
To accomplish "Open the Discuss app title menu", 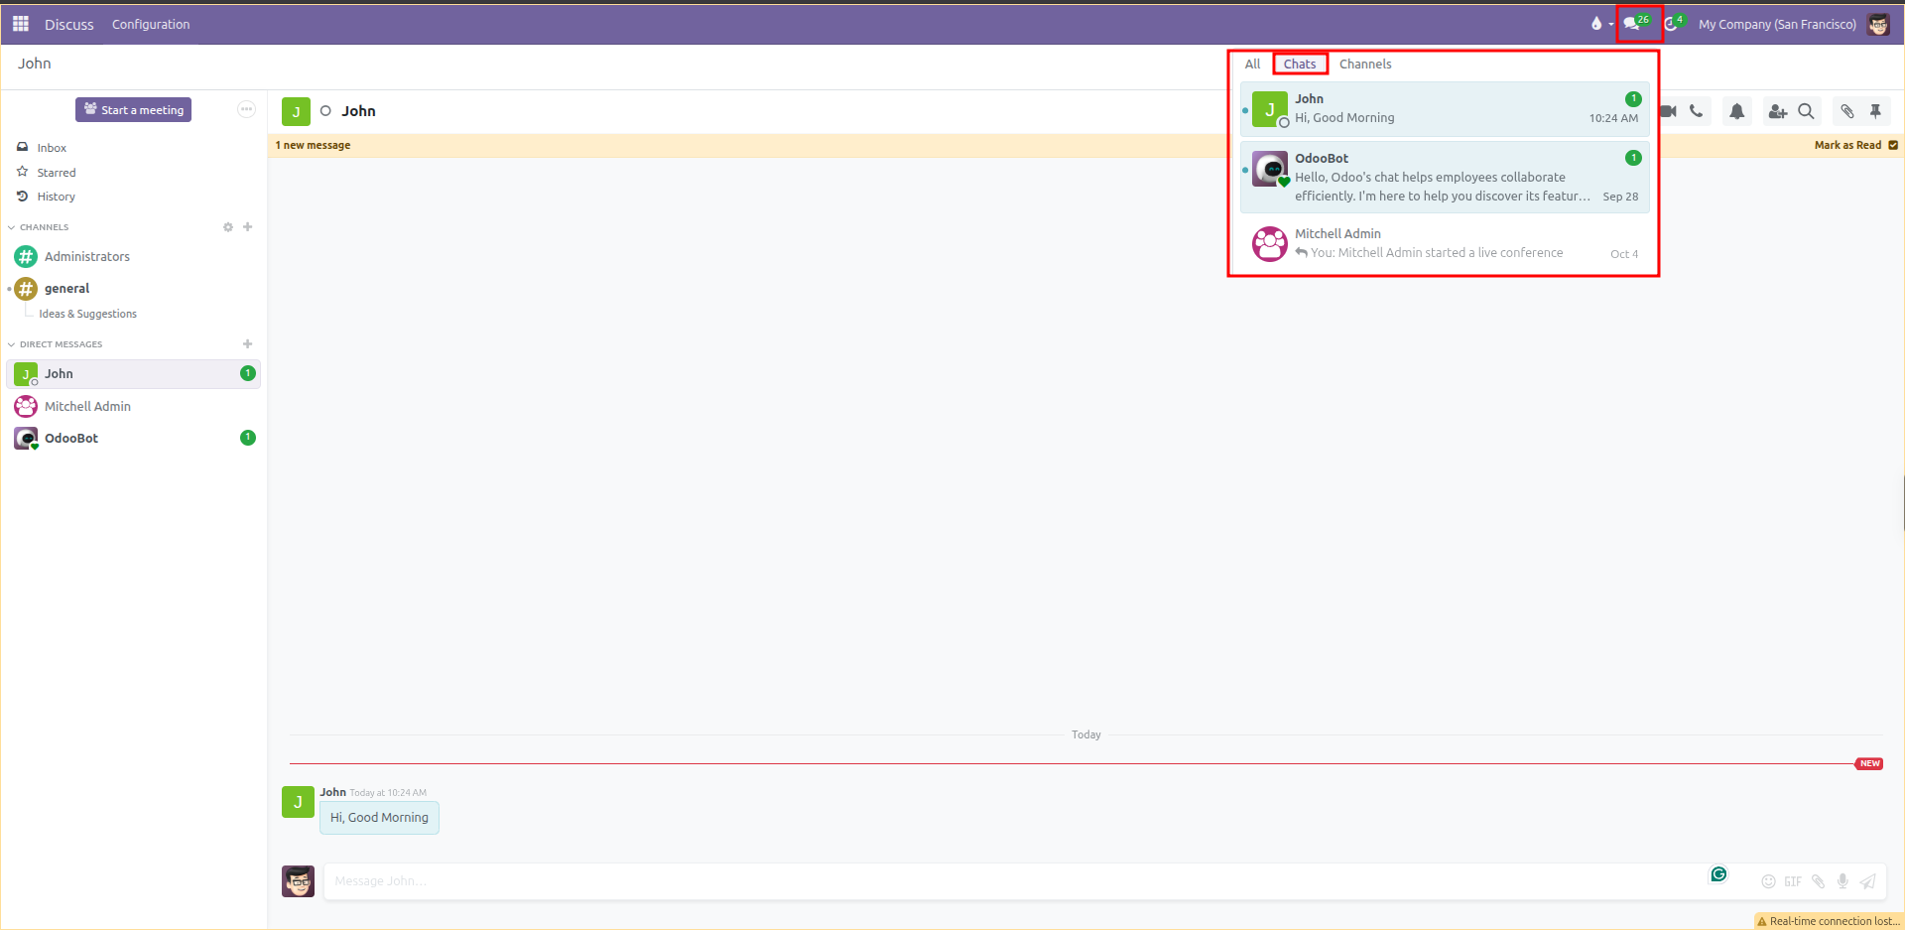I will 69,24.
